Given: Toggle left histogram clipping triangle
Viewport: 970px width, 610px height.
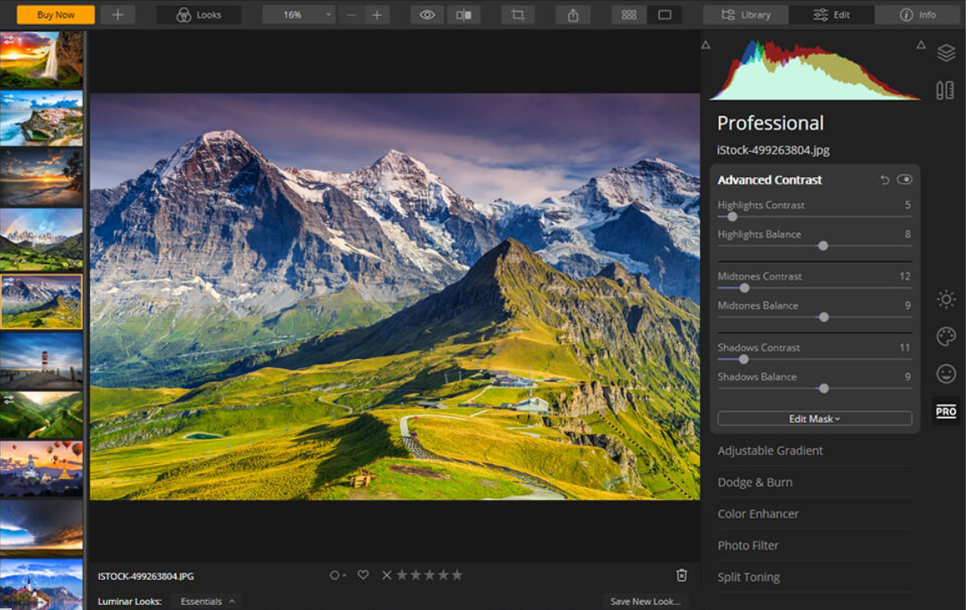Looking at the screenshot, I should point(706,45).
